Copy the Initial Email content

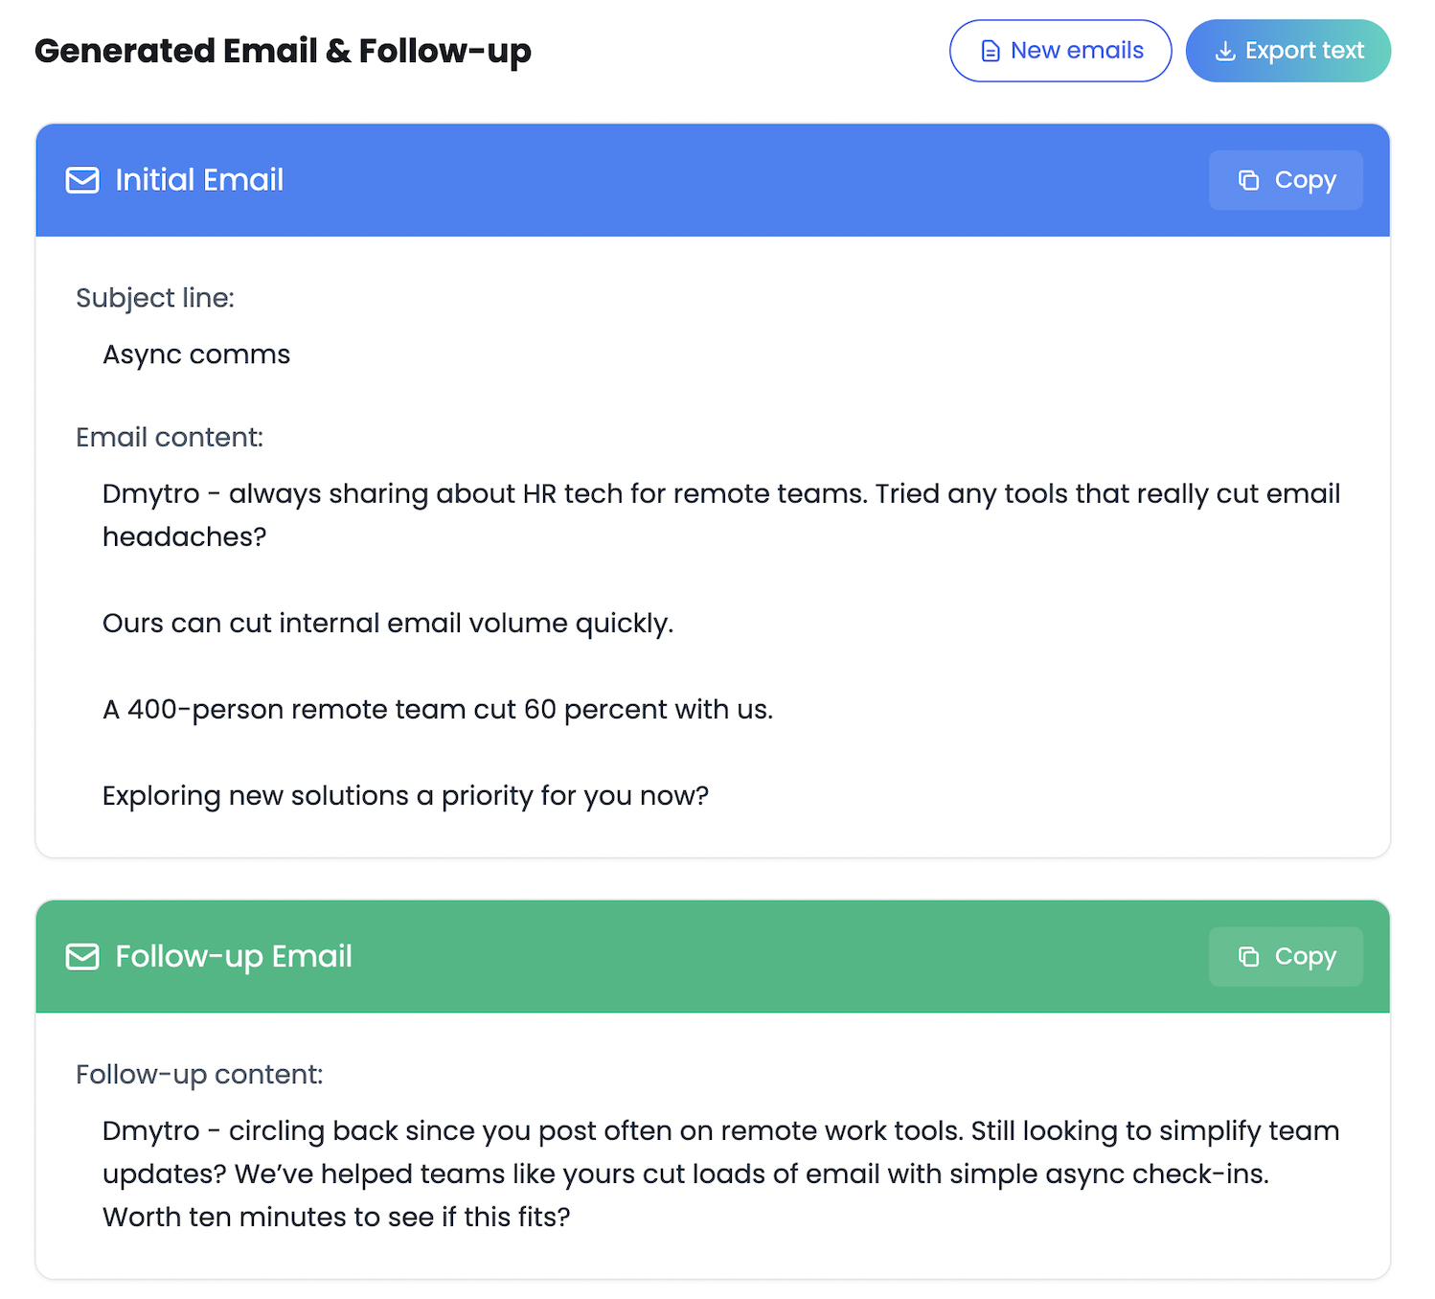1286,180
